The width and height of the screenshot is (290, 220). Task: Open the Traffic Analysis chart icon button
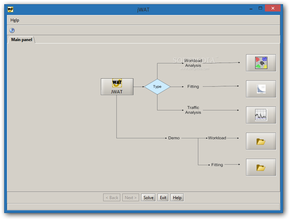(x=261, y=115)
